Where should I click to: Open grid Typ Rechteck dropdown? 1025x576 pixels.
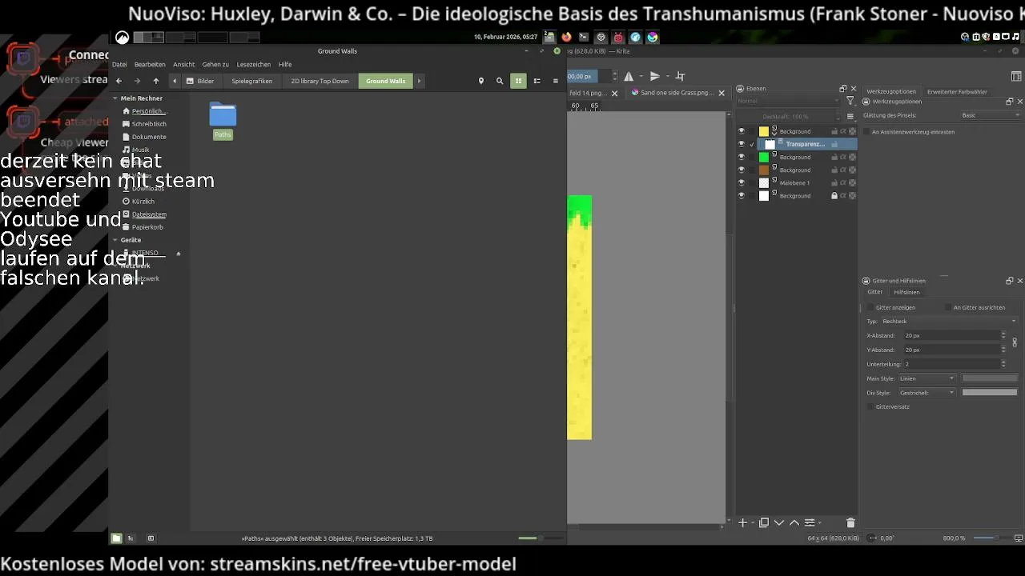tap(949, 321)
